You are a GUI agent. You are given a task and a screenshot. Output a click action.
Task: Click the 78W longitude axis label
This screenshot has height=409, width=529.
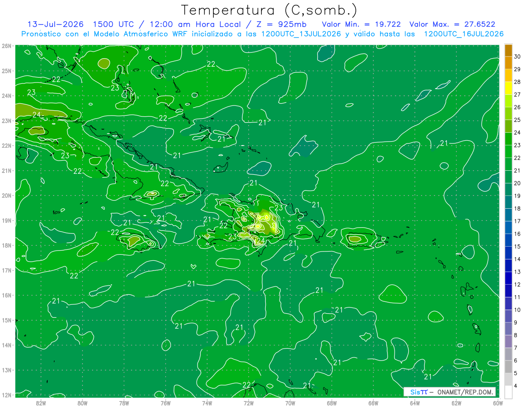click(x=124, y=403)
